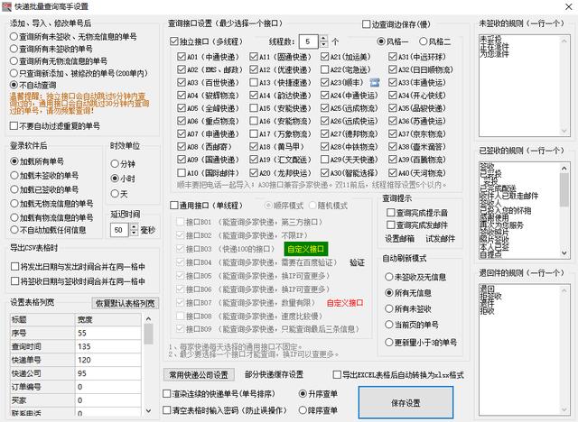
Task: Open 部分快递缓存设置 link
Action: coord(274,374)
